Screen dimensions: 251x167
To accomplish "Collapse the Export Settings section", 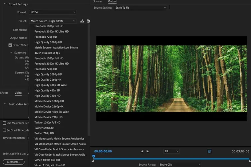I will tap(5, 4).
